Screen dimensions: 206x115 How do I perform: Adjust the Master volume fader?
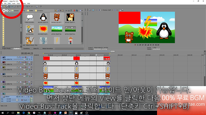[17, 100]
